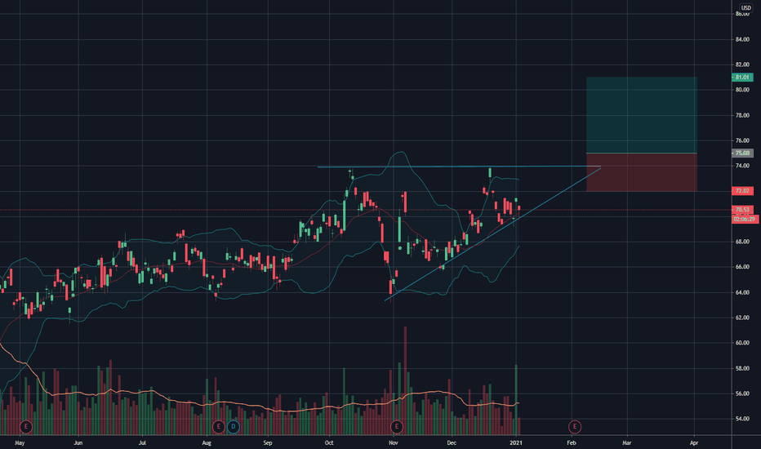Click the earnings E marker near November
The image size is (761, 449).
pyautogui.click(x=397, y=427)
